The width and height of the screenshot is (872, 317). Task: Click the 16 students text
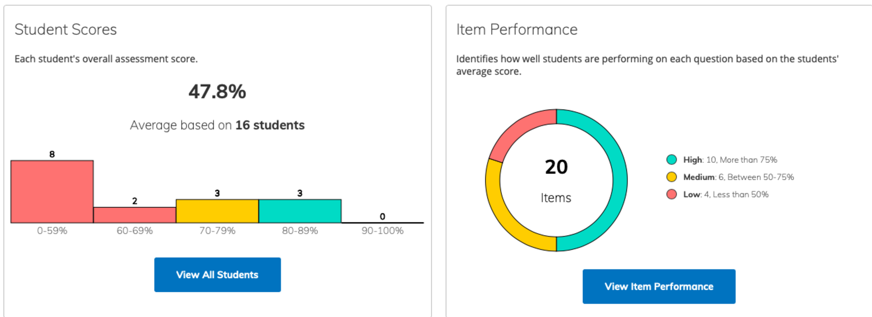point(270,125)
